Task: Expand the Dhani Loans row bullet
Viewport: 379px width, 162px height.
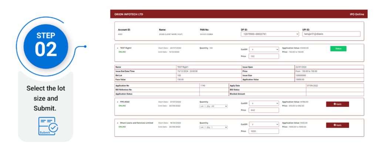Action: coord(118,123)
